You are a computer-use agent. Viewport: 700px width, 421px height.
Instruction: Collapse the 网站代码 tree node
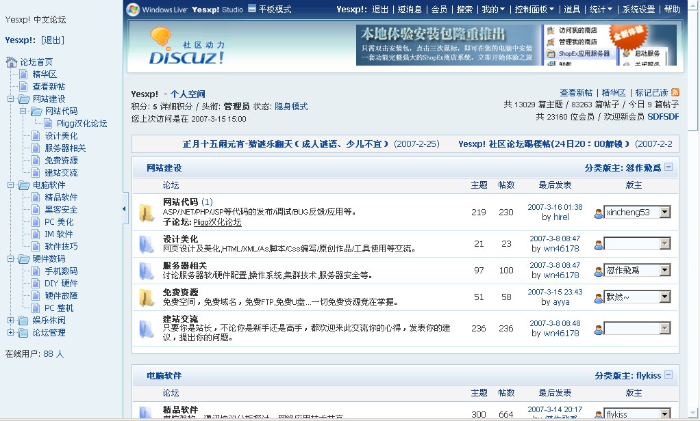[23, 111]
